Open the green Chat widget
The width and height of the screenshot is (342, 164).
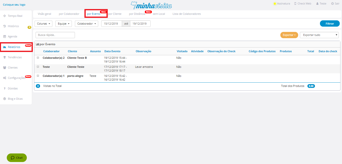pos(17,158)
